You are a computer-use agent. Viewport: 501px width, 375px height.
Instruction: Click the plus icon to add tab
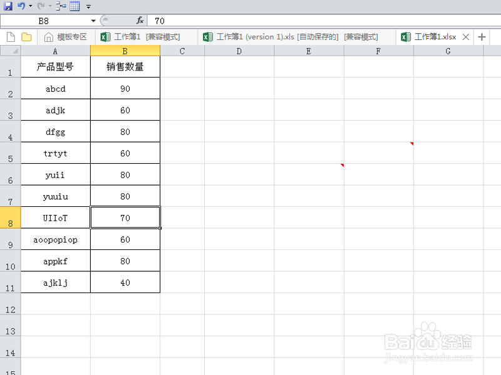pyautogui.click(x=482, y=37)
